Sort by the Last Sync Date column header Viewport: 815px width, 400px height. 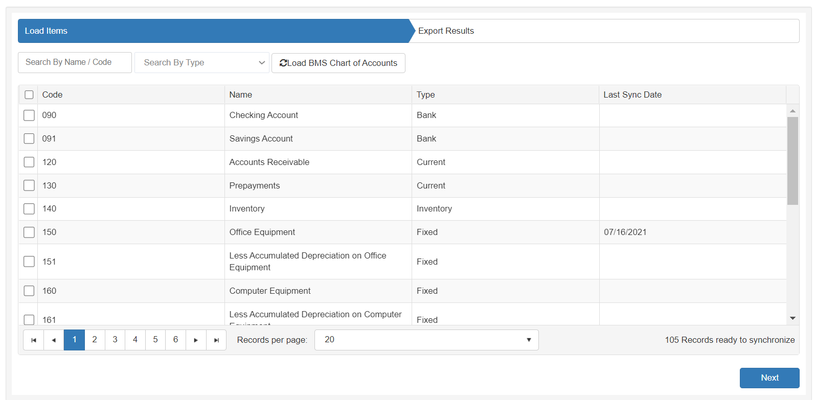(632, 95)
